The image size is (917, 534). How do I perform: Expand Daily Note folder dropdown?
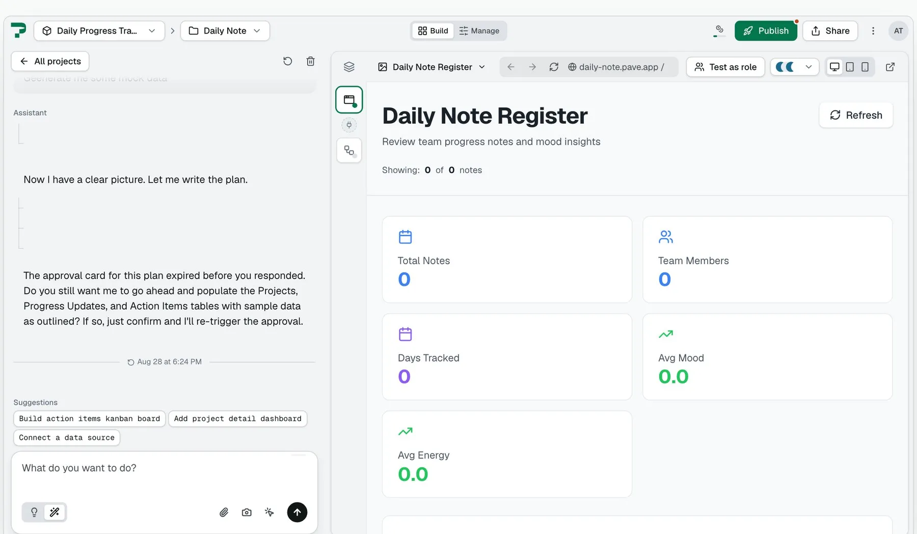point(225,31)
